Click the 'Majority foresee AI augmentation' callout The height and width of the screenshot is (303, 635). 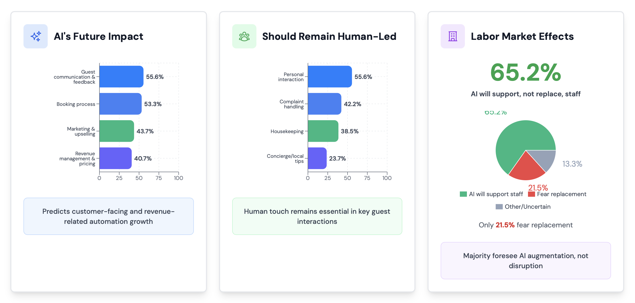[x=525, y=261]
